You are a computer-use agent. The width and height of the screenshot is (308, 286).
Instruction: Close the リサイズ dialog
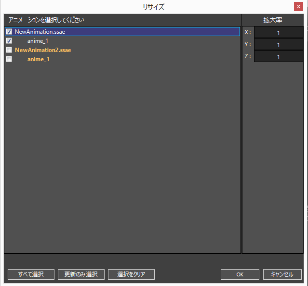click(x=298, y=7)
